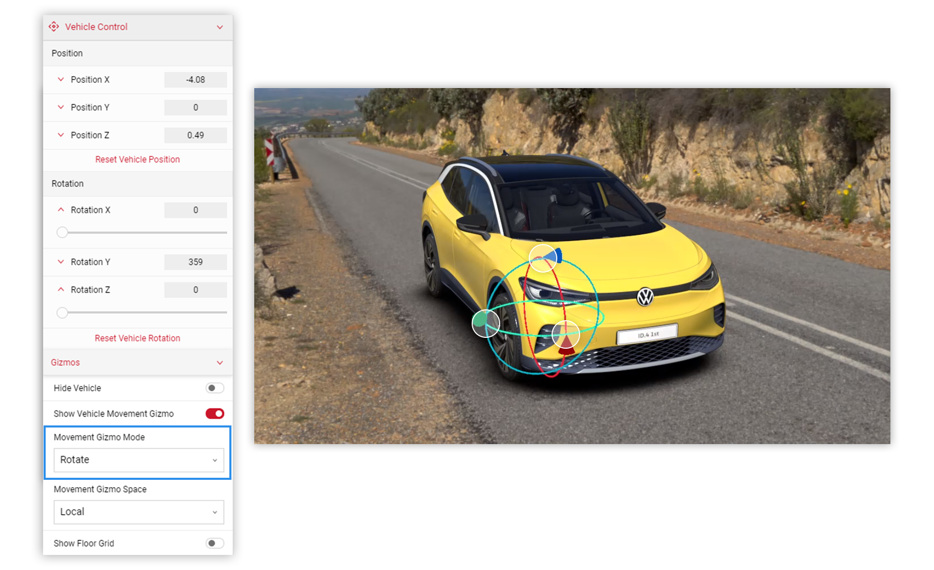Expand the Rotation Y slider chevron
The image size is (934, 570).
click(x=61, y=262)
